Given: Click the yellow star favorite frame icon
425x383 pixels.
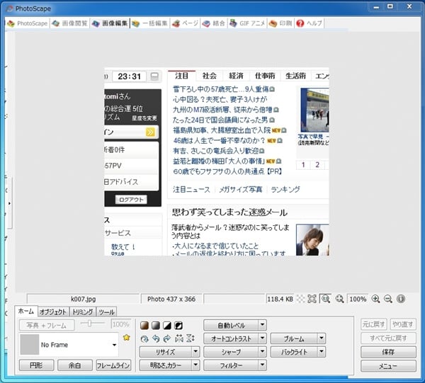Looking at the screenshot, I should pos(126,338).
